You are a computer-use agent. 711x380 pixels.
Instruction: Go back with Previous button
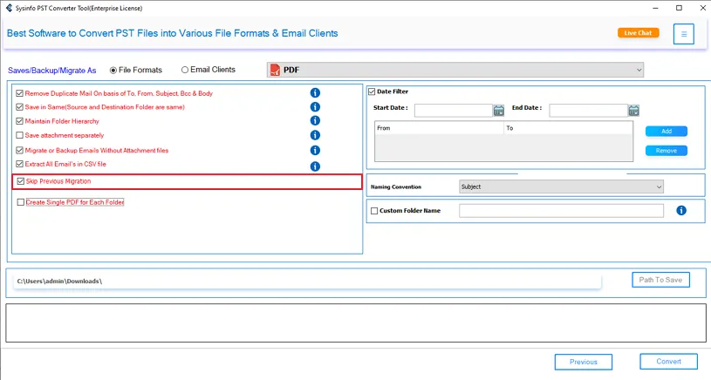click(x=583, y=362)
